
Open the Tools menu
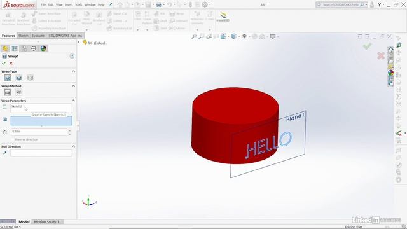[79, 4]
